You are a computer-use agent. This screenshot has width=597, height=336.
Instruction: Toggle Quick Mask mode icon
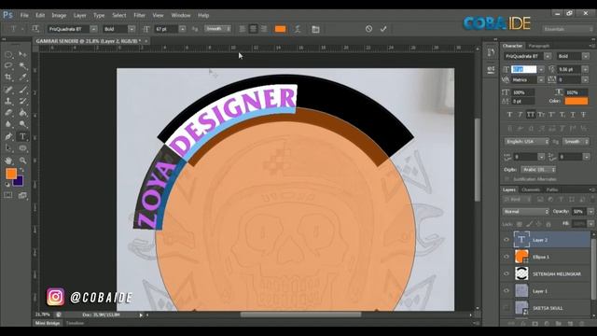8,195
